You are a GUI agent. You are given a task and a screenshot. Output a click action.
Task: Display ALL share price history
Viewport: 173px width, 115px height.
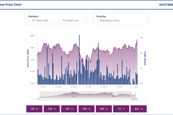[x=138, y=109]
